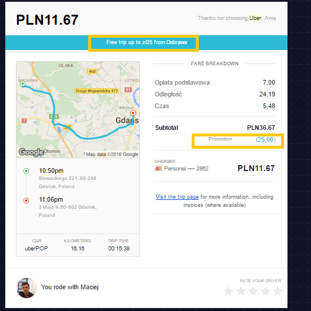Rate the driver four stars
The width and height of the screenshot is (311, 311).
pyautogui.click(x=265, y=291)
